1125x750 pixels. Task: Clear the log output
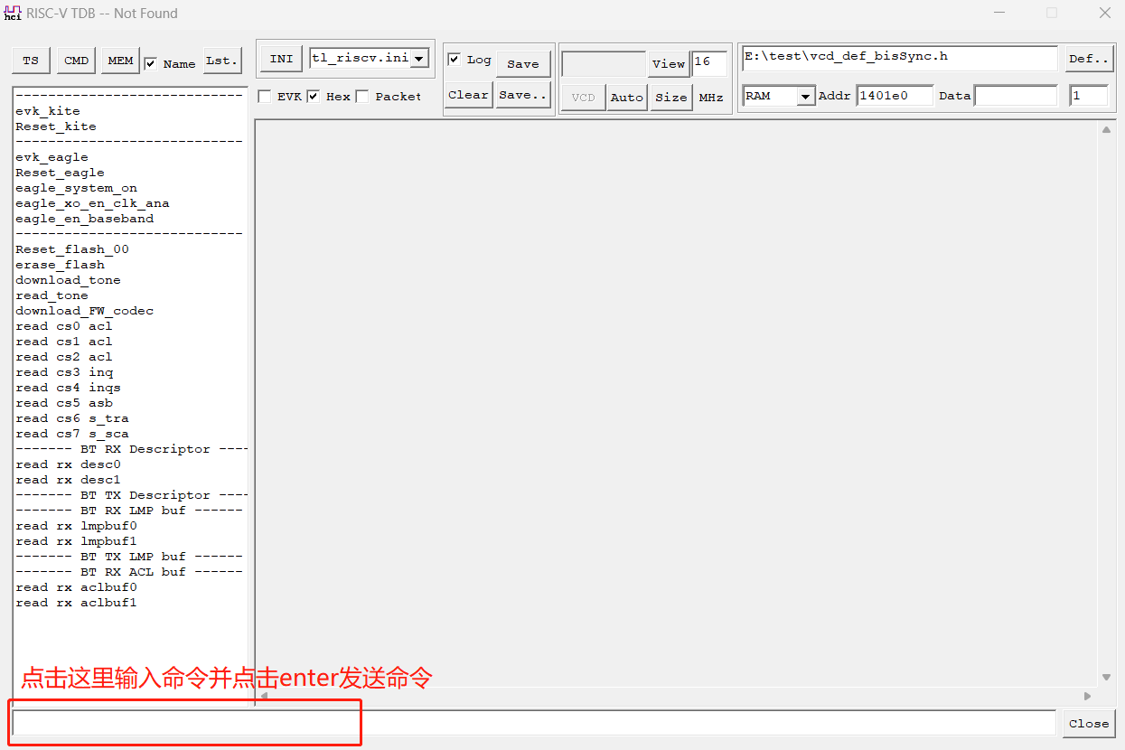[x=468, y=94]
